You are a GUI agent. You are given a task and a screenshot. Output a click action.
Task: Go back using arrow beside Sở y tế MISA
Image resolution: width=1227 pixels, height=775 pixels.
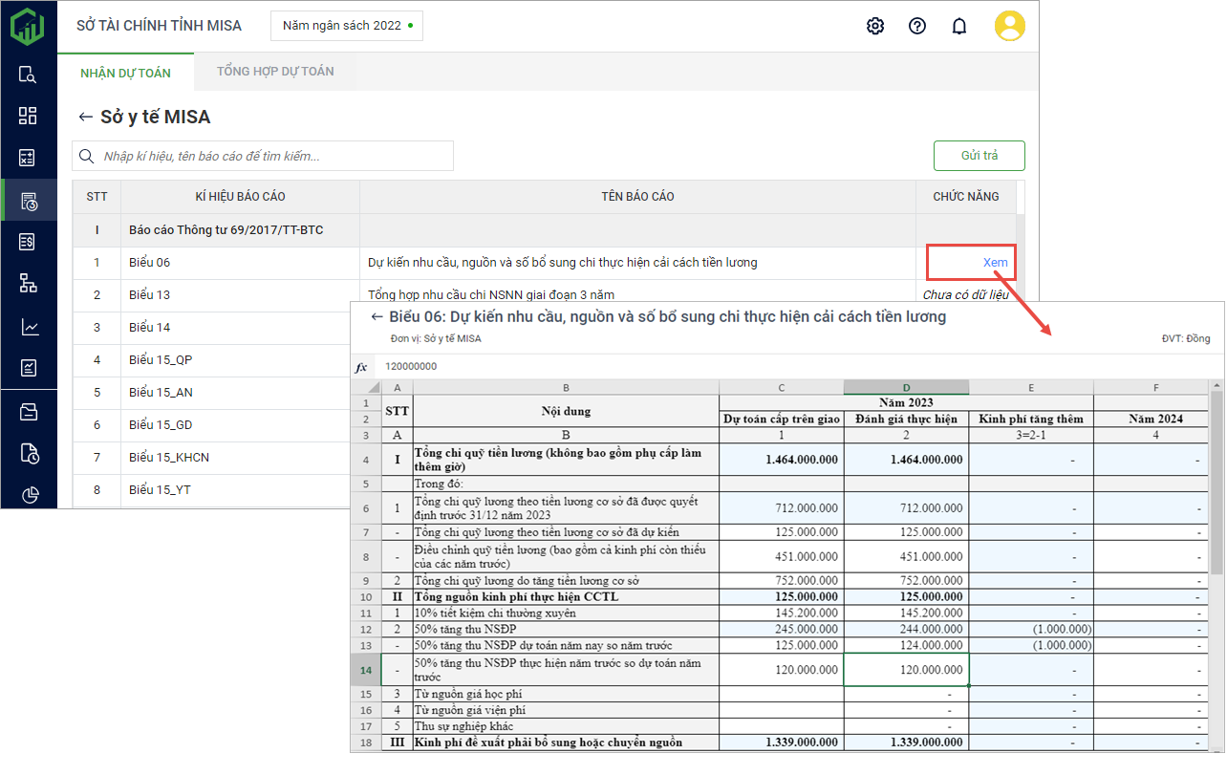[x=86, y=118]
